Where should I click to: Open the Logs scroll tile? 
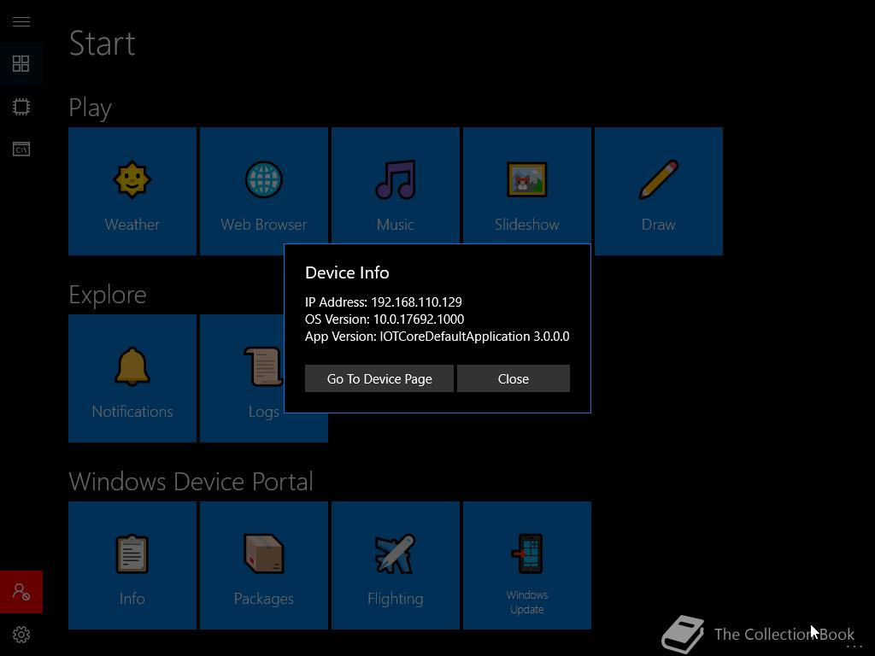pos(242,378)
